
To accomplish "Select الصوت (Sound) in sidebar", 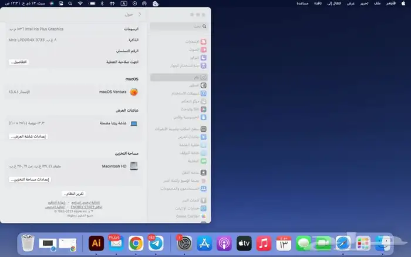I will point(178,49).
